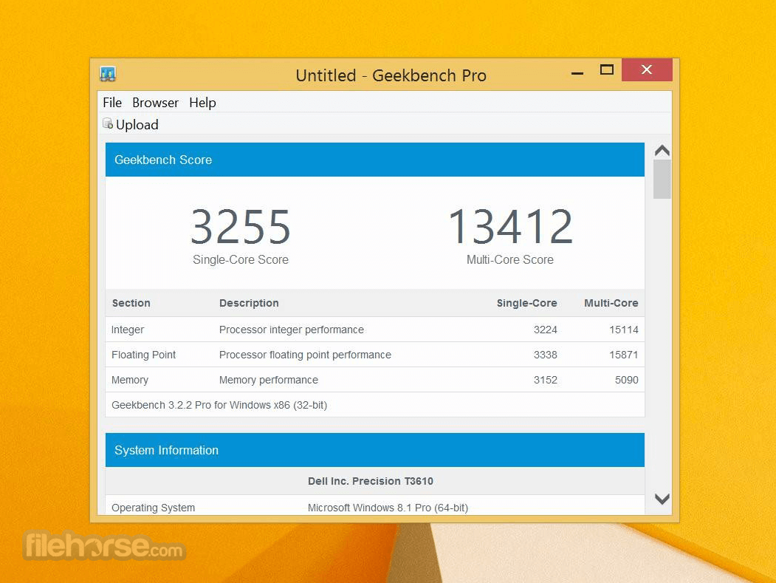Click Memory performance description
This screenshot has height=583, width=776.
click(269, 380)
